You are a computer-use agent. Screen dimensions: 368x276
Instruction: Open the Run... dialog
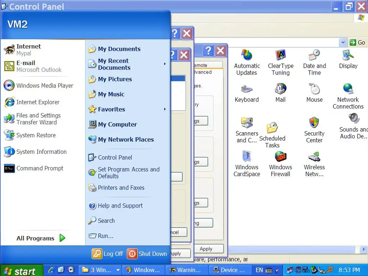pos(128,236)
